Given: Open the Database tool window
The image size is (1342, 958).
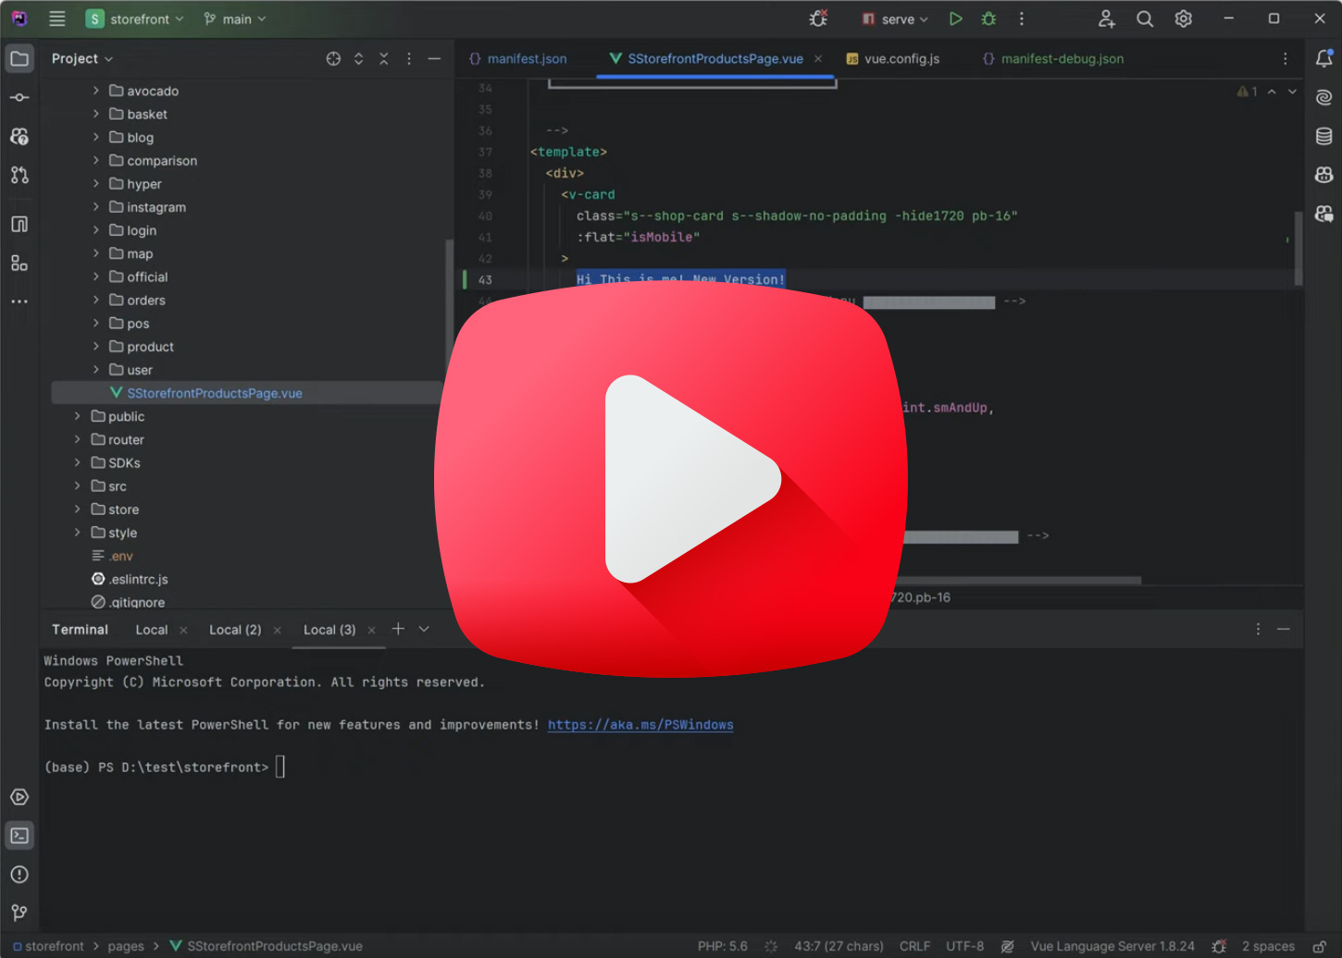Looking at the screenshot, I should (1324, 136).
